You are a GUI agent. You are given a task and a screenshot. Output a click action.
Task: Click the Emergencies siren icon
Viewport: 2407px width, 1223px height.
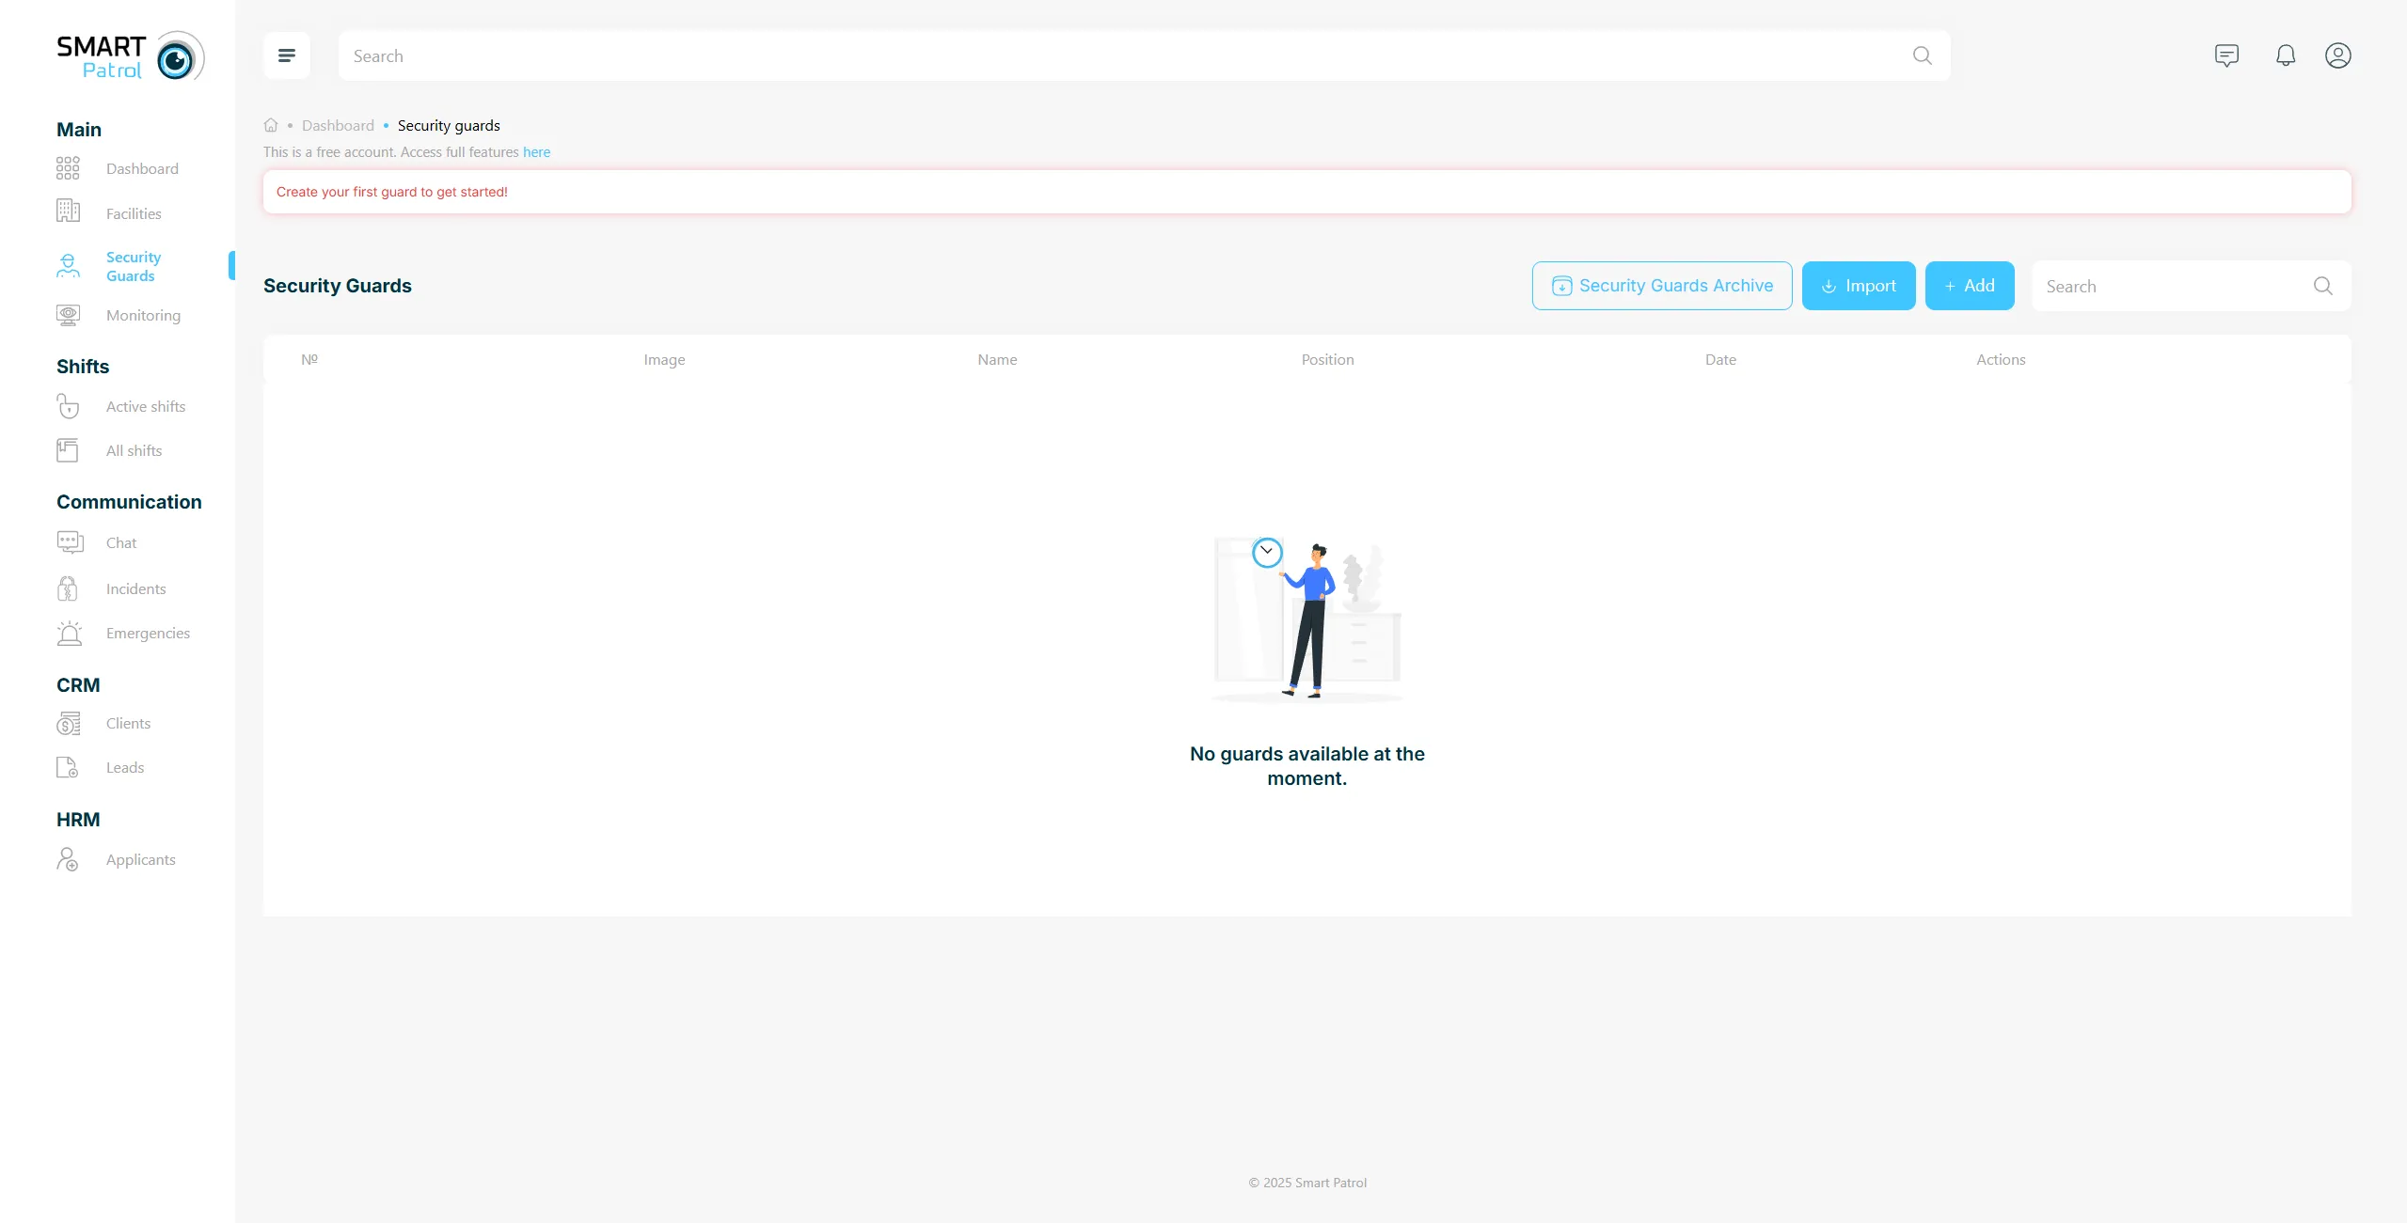tap(70, 633)
